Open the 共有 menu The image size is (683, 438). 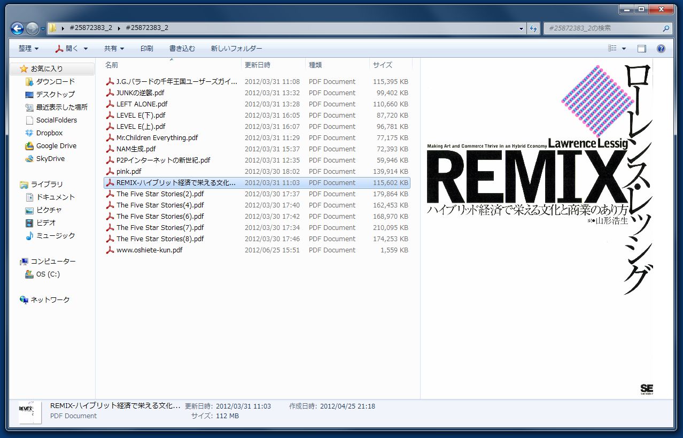[114, 48]
